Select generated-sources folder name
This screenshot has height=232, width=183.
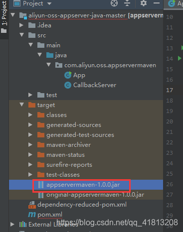pos(74,125)
